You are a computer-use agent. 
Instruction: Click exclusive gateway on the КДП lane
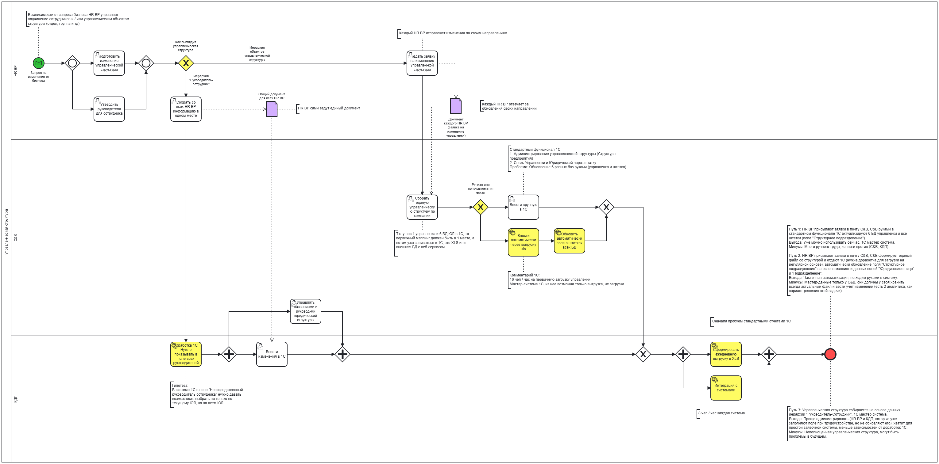[643, 354]
